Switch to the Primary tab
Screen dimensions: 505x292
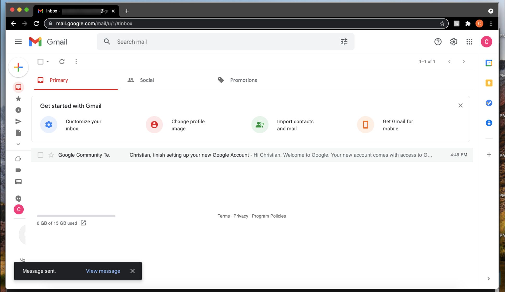pyautogui.click(x=76, y=80)
